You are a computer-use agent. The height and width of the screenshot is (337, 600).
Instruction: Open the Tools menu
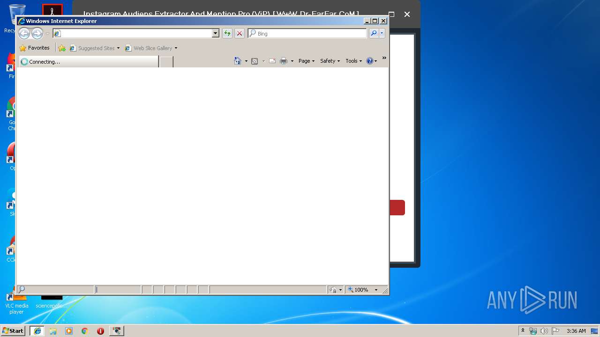pyautogui.click(x=354, y=61)
